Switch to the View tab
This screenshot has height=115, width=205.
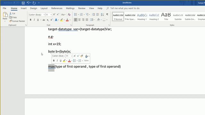(x=92, y=8)
